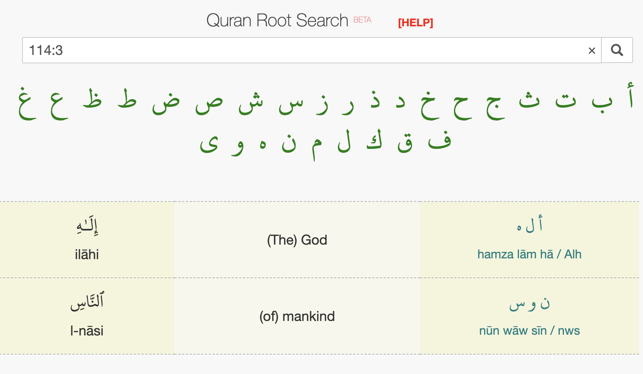Choose the Arabic letter ya (ى)

[x=209, y=144]
